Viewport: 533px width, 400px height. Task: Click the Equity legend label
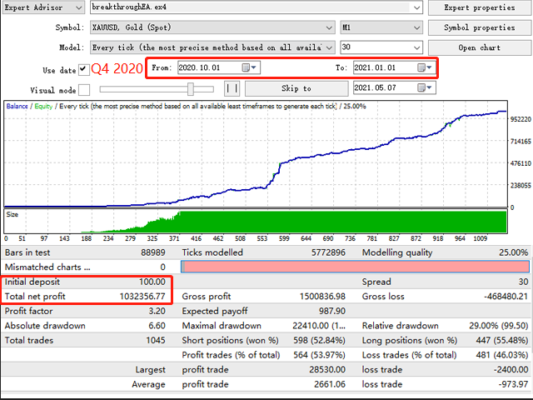coord(43,106)
